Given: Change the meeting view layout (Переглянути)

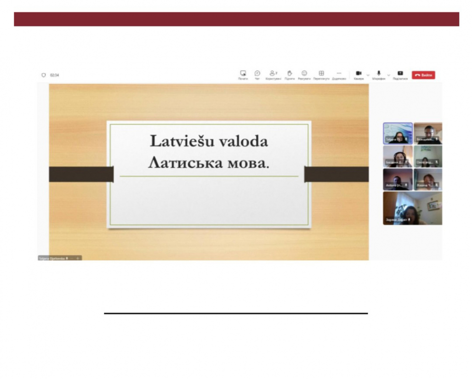Looking at the screenshot, I should tap(321, 74).
